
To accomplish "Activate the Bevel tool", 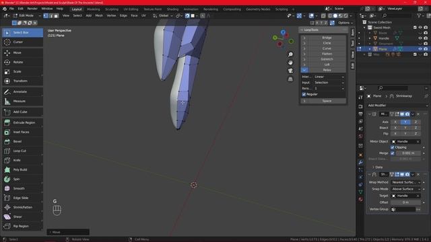I will pyautogui.click(x=22, y=141).
